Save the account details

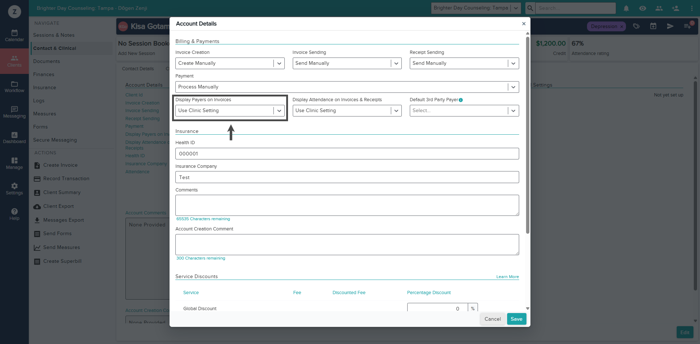tap(517, 319)
